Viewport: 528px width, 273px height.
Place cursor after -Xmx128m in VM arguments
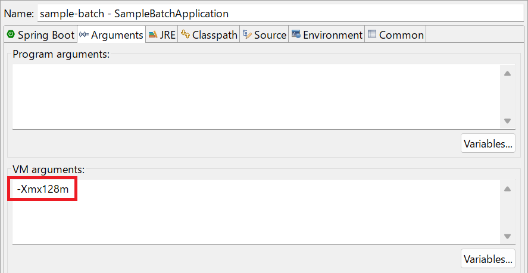tap(70, 189)
